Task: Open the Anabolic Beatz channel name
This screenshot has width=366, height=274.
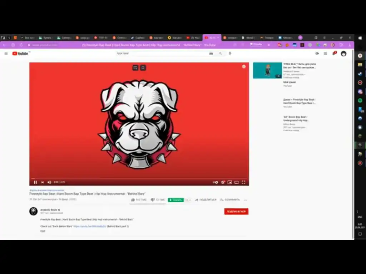Action: coord(49,210)
